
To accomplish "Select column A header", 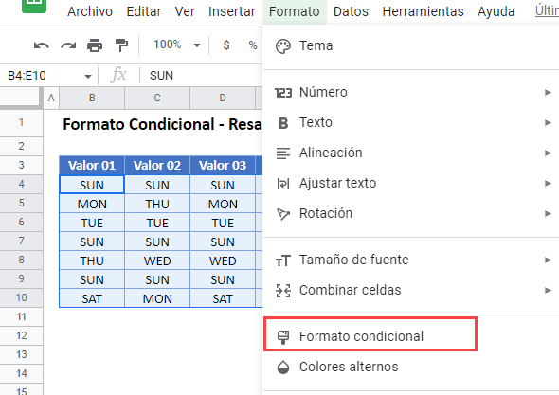I will (51, 98).
